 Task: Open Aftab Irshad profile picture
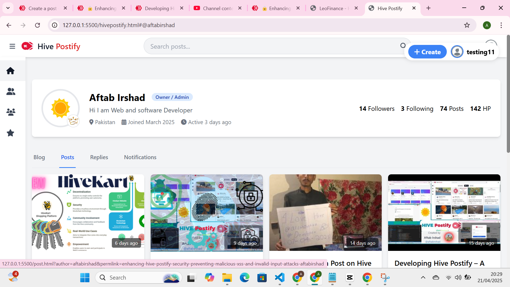point(61,108)
